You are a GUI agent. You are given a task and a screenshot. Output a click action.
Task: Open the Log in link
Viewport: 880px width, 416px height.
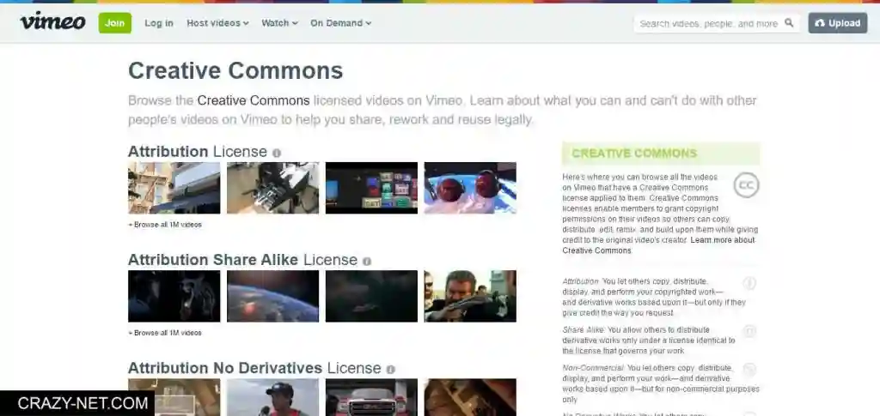coord(159,23)
